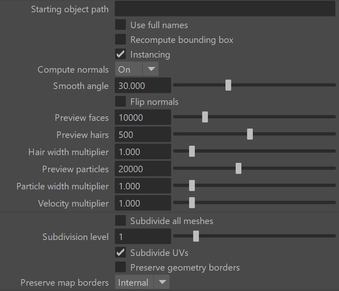This screenshot has height=291, width=339.
Task: Enable Preserve geometry borders checkbox
Action: click(x=120, y=267)
